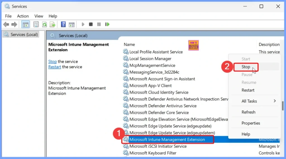Click the Stop the service link
Image resolution: width=286 pixels, height=159 pixels.
[x=53, y=61]
